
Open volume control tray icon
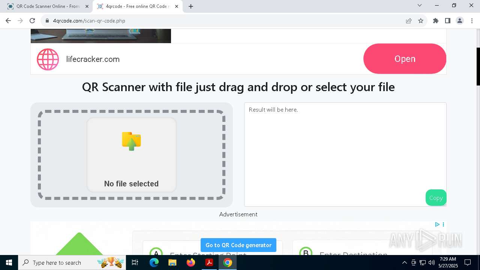[432, 262]
